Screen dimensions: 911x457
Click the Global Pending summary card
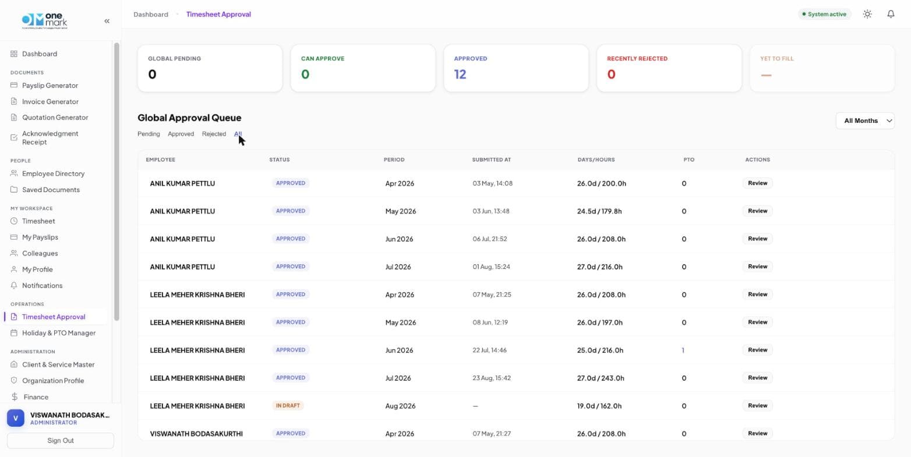click(210, 68)
